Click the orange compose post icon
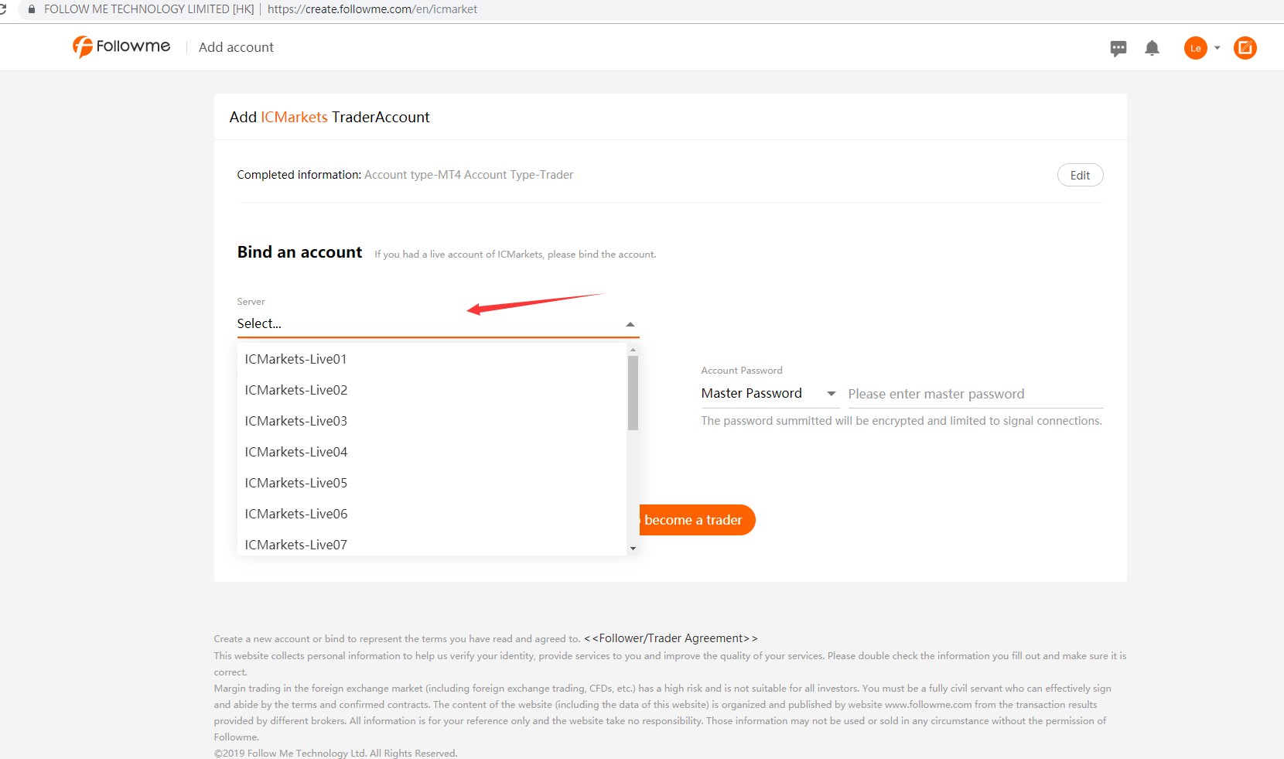Image resolution: width=1284 pixels, height=759 pixels. tap(1245, 48)
